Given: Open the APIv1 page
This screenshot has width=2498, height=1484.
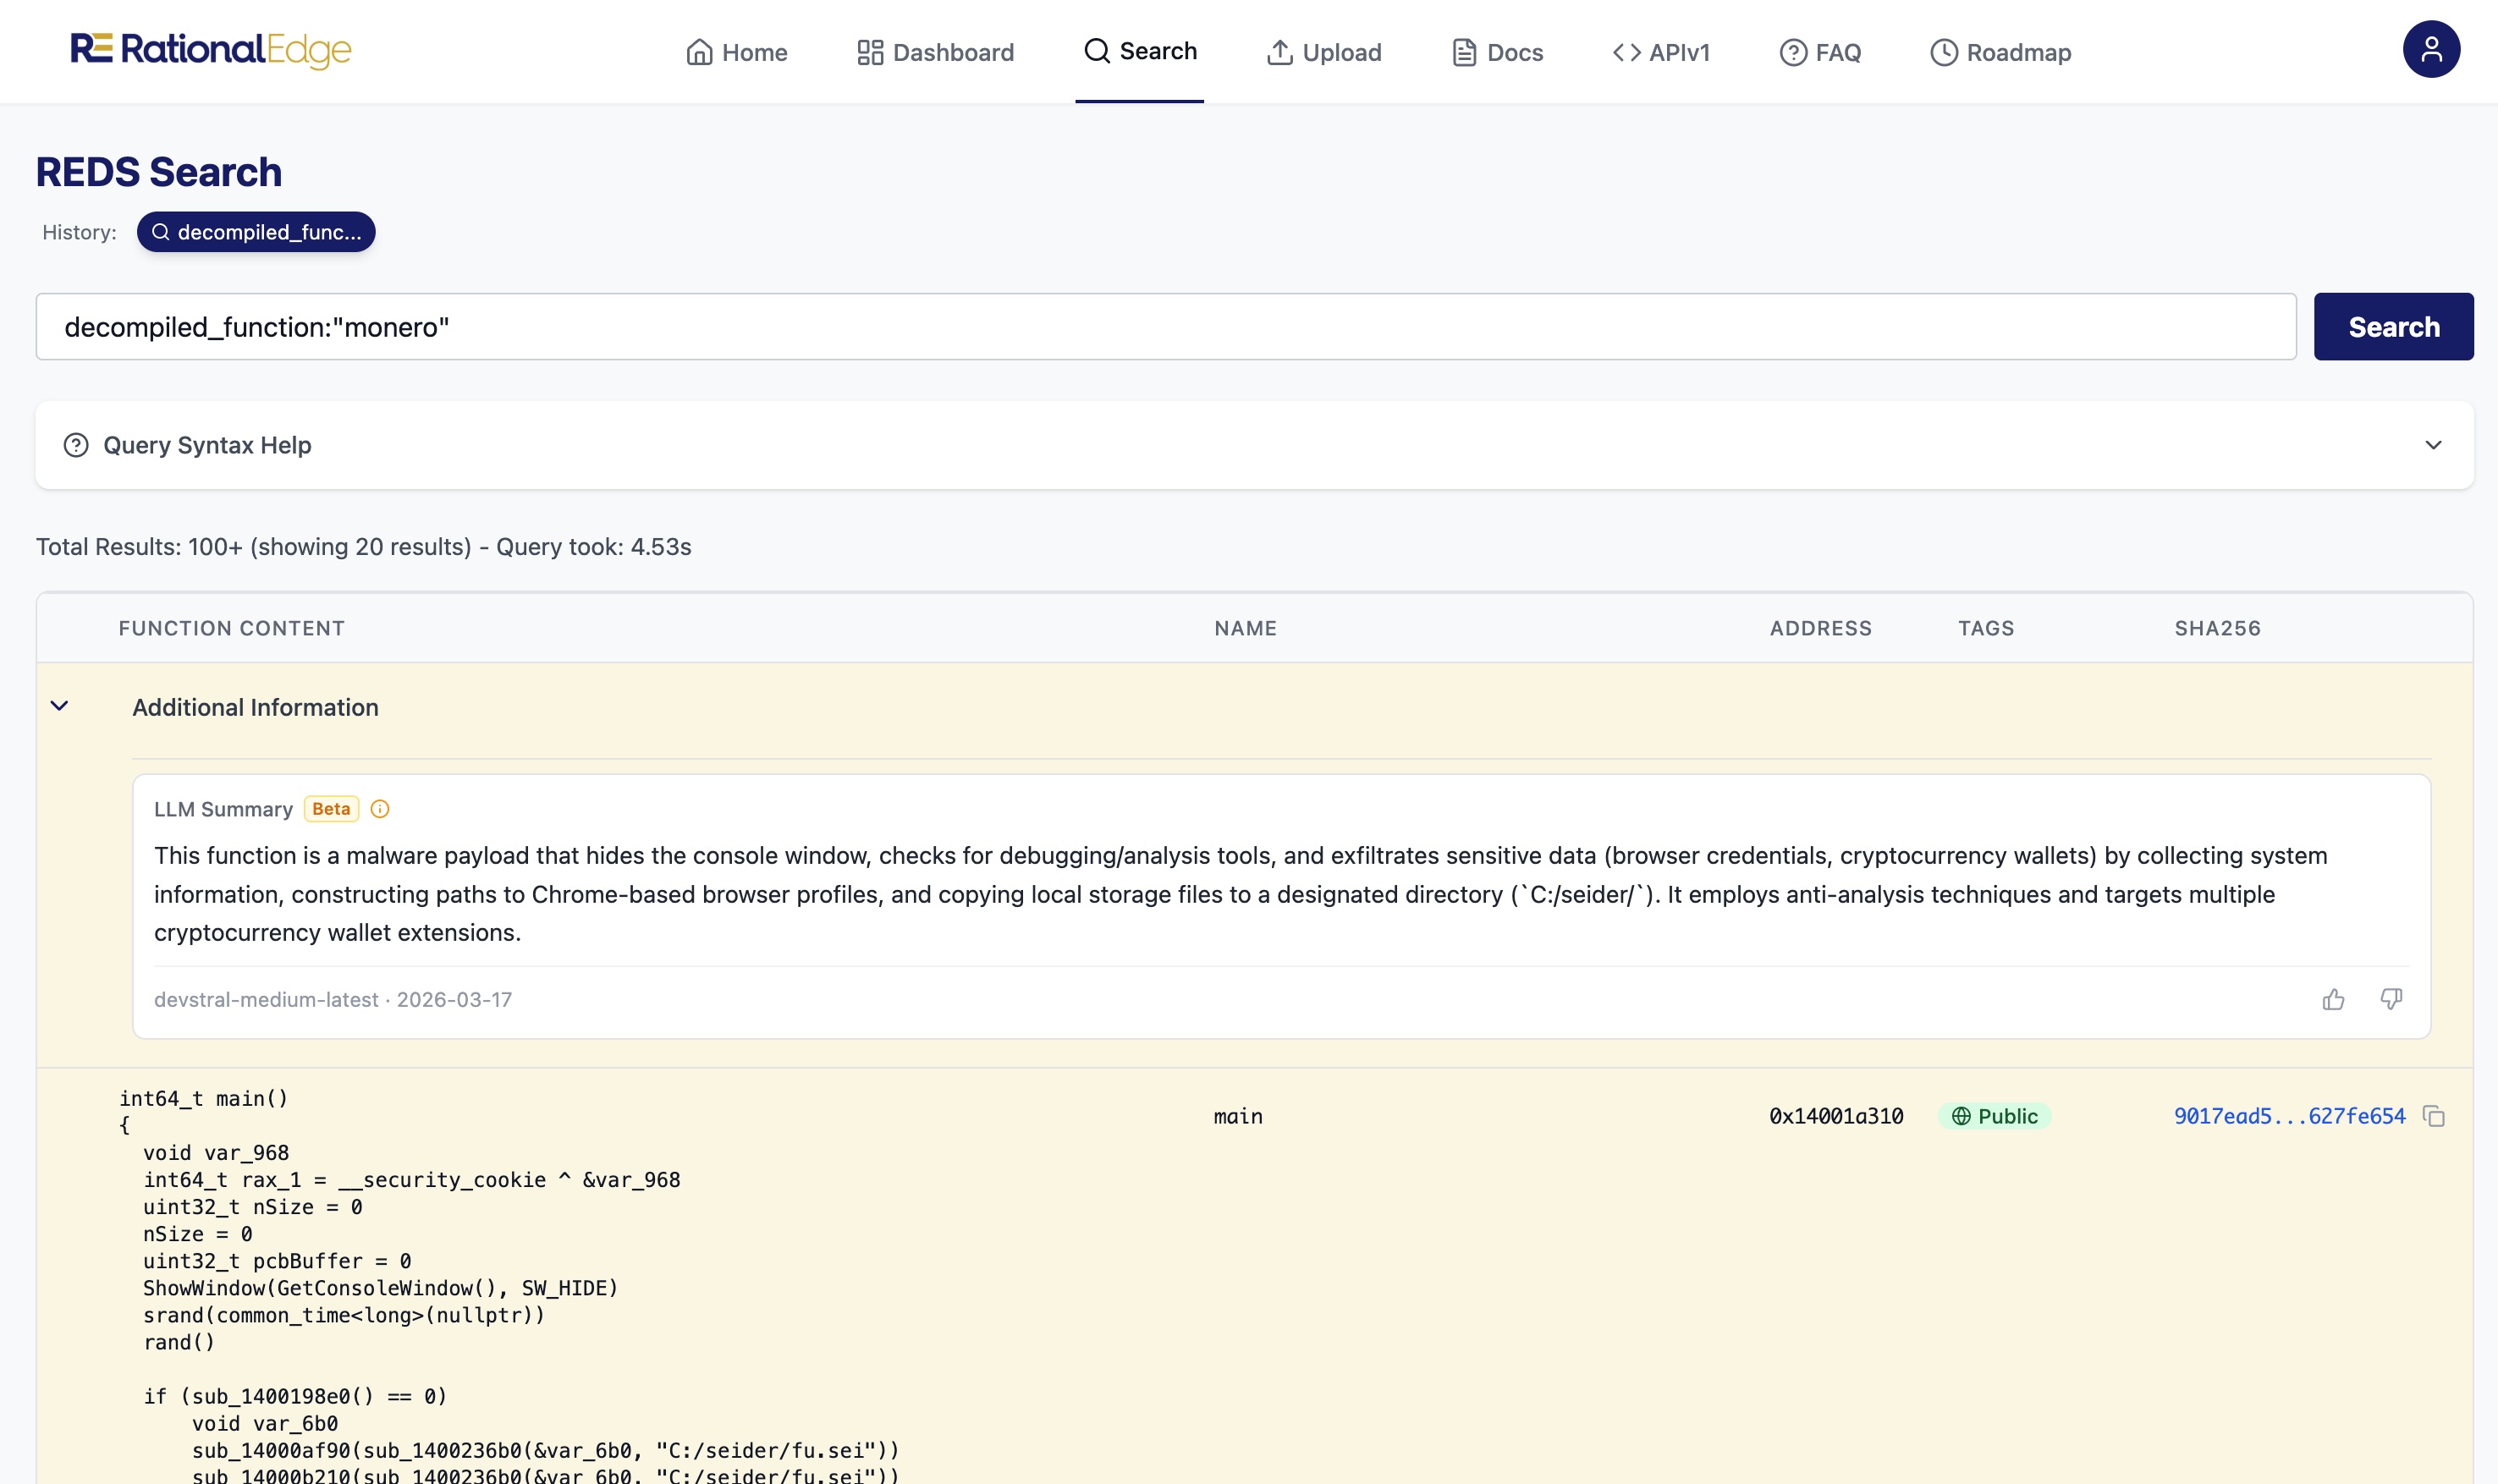Looking at the screenshot, I should pos(1661,52).
